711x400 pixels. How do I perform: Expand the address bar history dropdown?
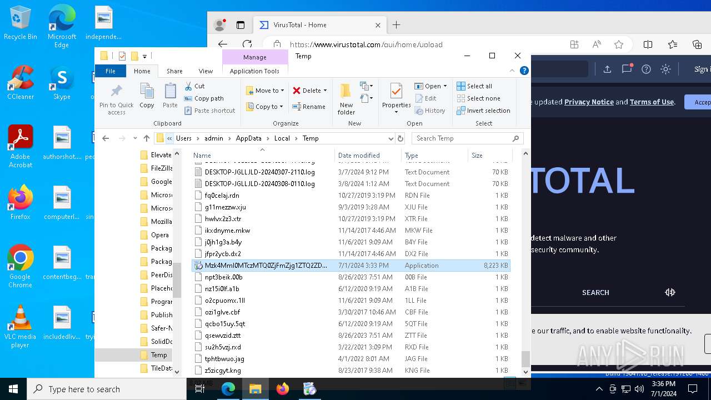[390, 138]
